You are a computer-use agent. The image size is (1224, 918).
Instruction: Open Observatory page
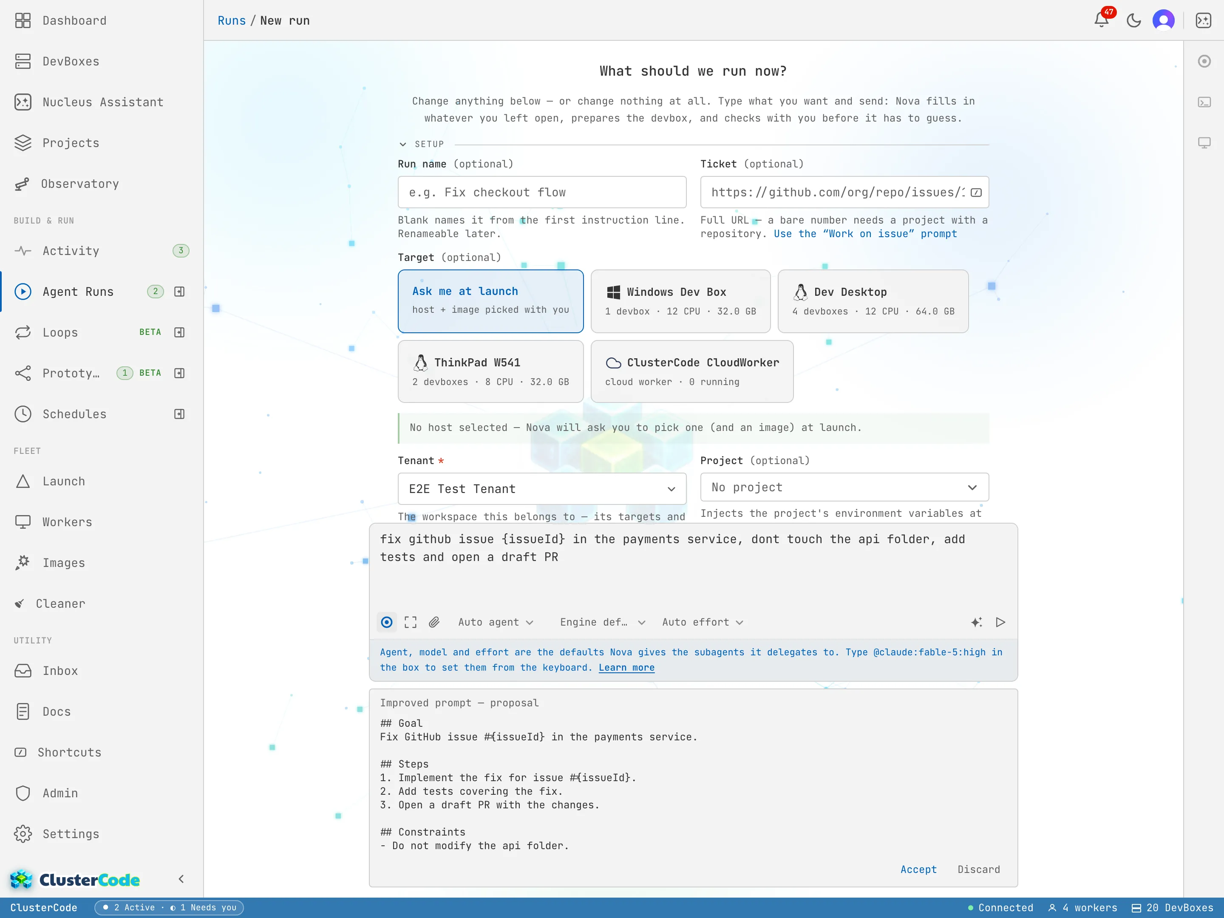102,184
